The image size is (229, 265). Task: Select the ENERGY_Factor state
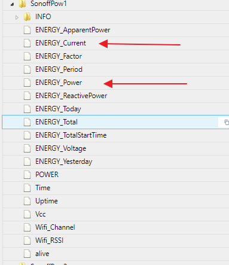pos(59,56)
